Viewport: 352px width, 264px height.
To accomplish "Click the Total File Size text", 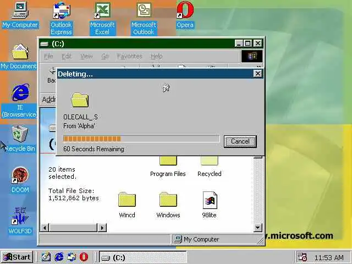I will click(73, 194).
